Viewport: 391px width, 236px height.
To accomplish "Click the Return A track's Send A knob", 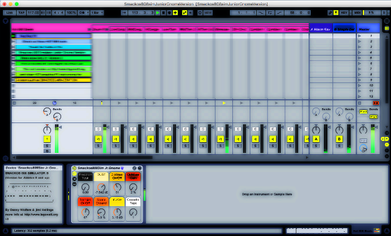I will [x=316, y=111].
